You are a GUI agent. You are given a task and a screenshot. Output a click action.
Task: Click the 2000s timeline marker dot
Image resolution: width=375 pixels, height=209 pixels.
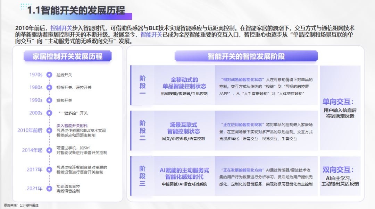click(49, 113)
